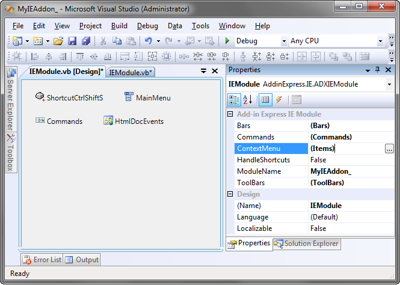Click the Make Same Width icon
The image size is (400, 285).
[125, 57]
